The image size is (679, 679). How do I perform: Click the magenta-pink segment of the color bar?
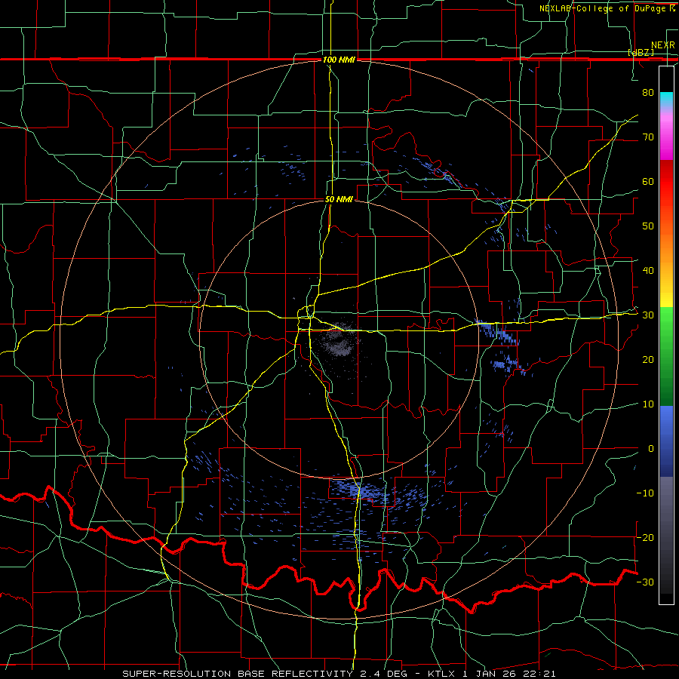[666, 134]
